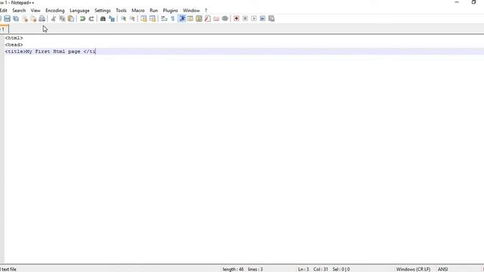This screenshot has width=484, height=272.
Task: Minimize the Notepad++ window
Action: coord(457,2)
